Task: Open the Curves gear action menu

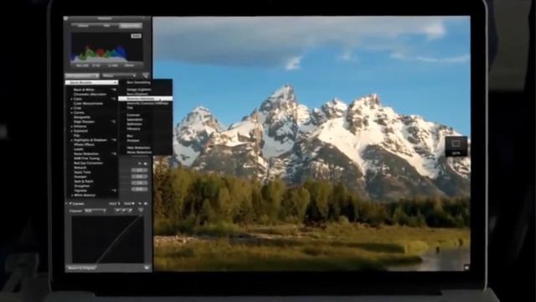Action: [146, 204]
